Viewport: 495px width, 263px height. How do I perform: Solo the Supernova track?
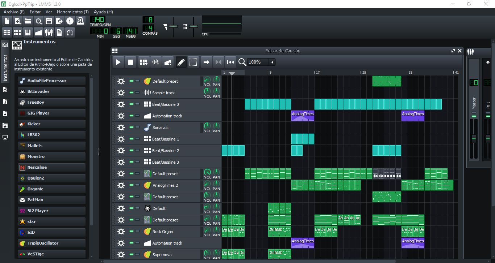[x=137, y=255]
